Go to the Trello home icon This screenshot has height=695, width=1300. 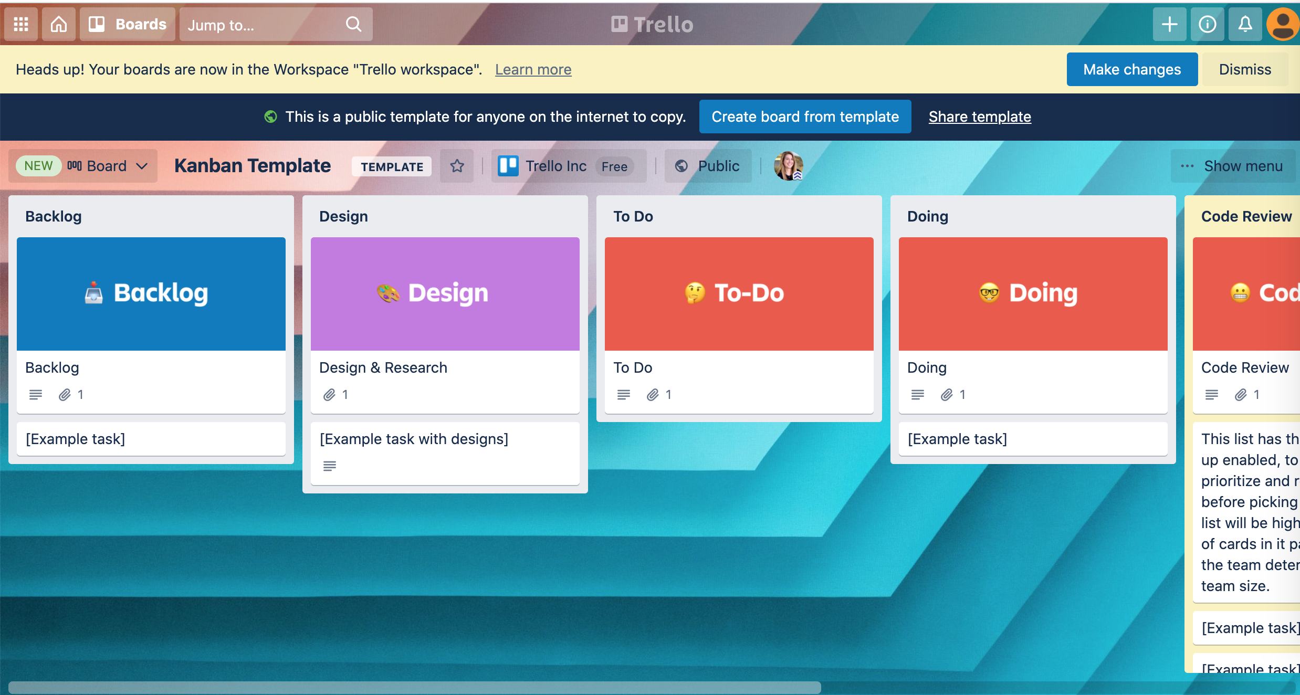(x=59, y=24)
